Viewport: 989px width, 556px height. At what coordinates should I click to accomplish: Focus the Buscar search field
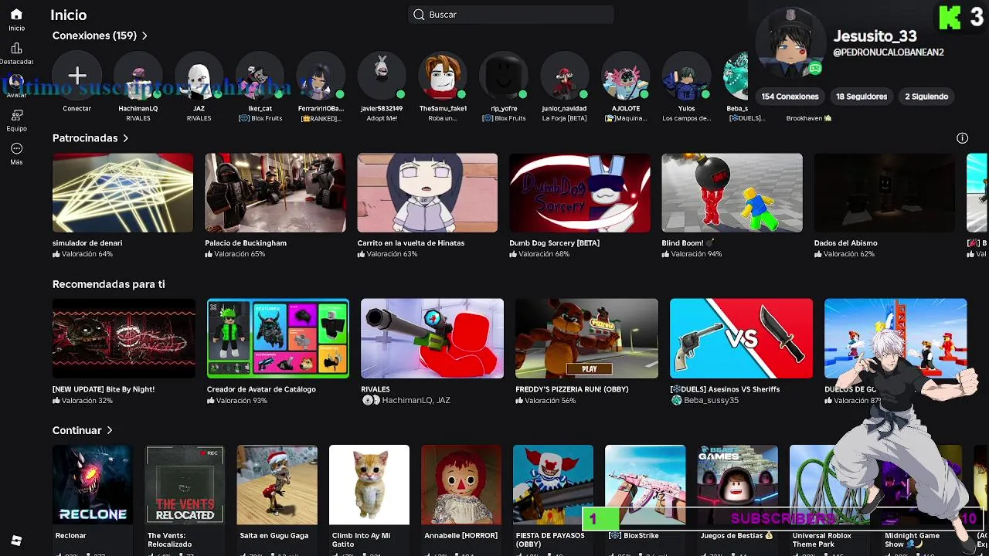coord(511,15)
